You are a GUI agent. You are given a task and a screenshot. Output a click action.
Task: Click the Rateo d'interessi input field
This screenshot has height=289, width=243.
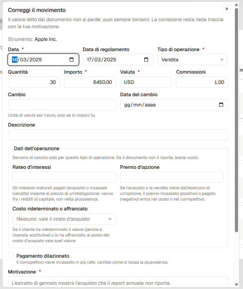coord(64,177)
